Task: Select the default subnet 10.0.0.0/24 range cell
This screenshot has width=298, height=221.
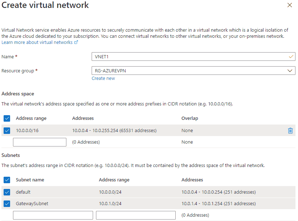Action: 110,192
